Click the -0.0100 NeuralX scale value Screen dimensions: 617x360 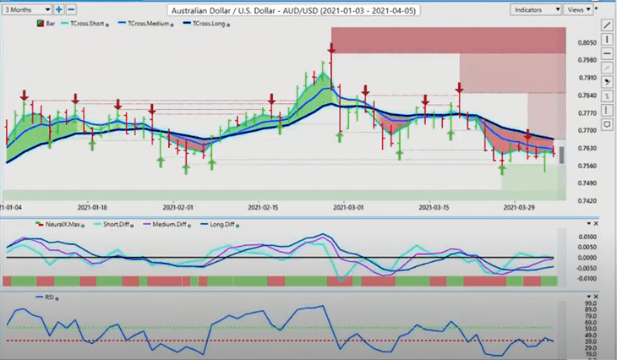click(x=587, y=279)
